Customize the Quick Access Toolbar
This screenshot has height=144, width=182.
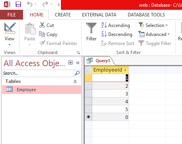59,5
